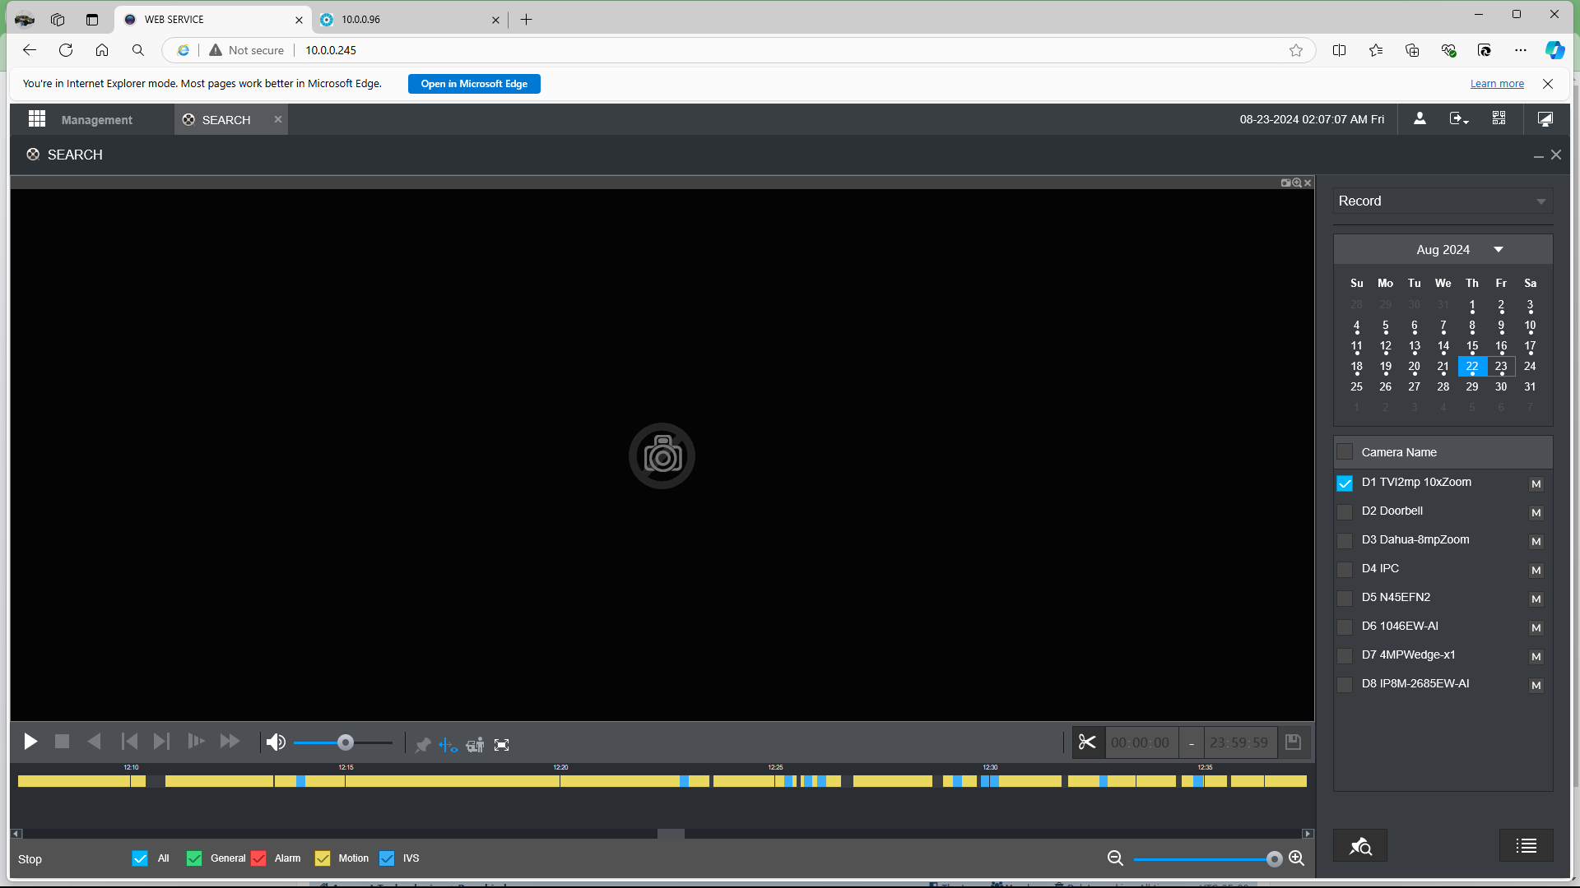Click the slow playback button
The height and width of the screenshot is (888, 1580).
(x=196, y=742)
